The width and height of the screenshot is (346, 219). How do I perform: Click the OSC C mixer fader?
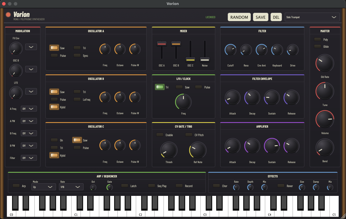click(x=190, y=59)
